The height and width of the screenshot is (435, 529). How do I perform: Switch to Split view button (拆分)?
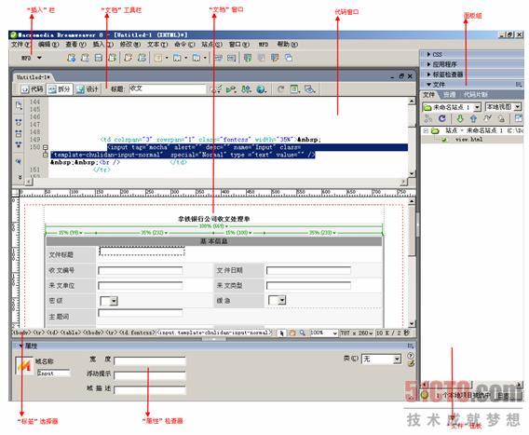click(60, 89)
